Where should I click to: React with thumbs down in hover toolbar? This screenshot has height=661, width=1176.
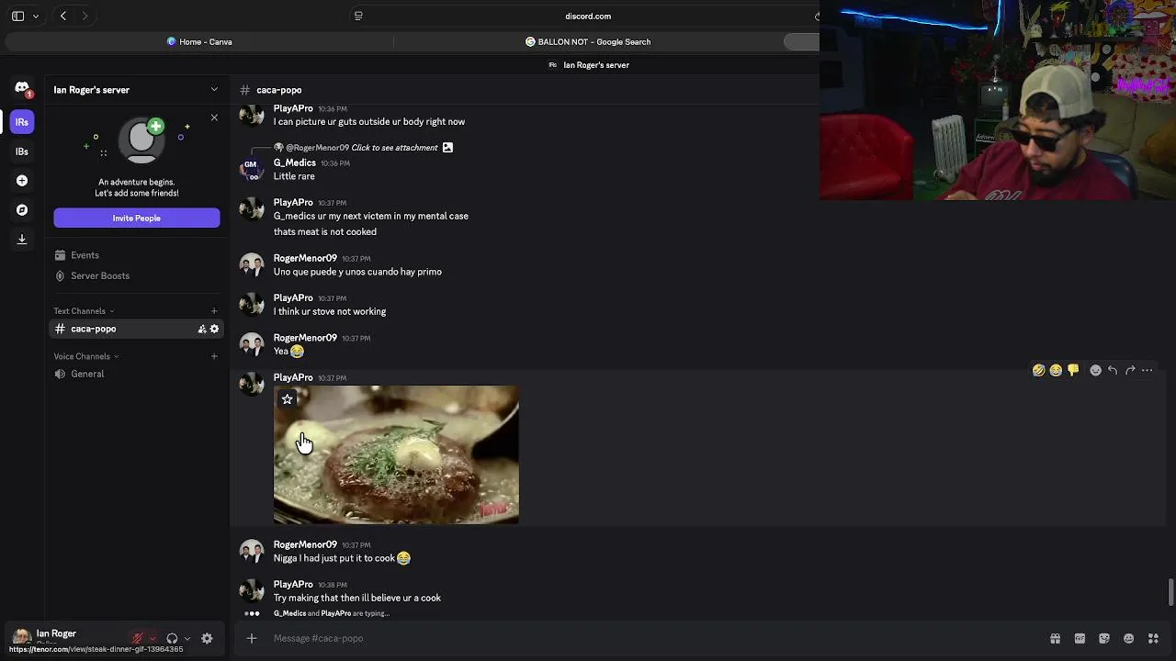coord(1073,370)
